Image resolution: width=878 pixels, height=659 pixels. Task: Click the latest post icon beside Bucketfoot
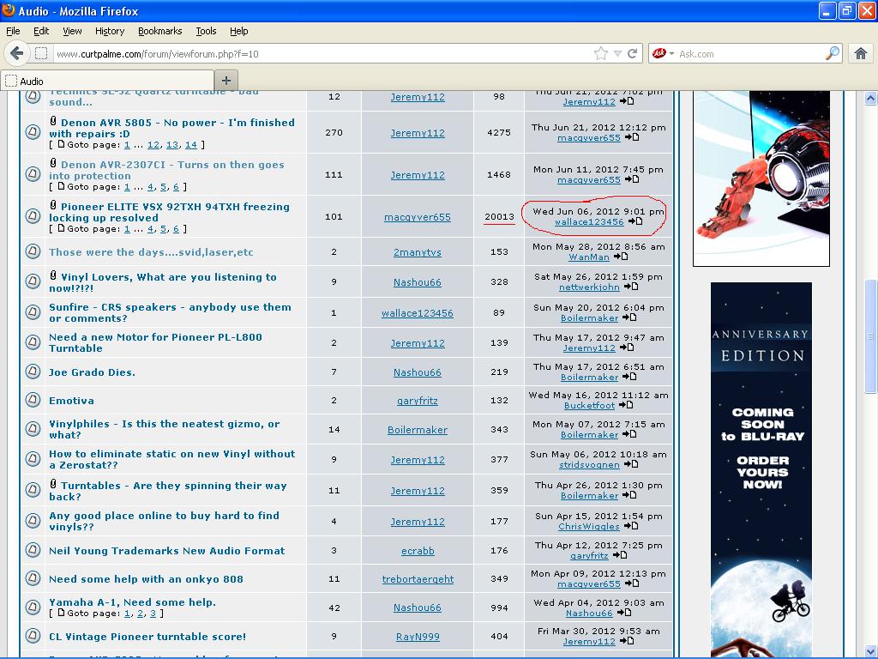(626, 405)
